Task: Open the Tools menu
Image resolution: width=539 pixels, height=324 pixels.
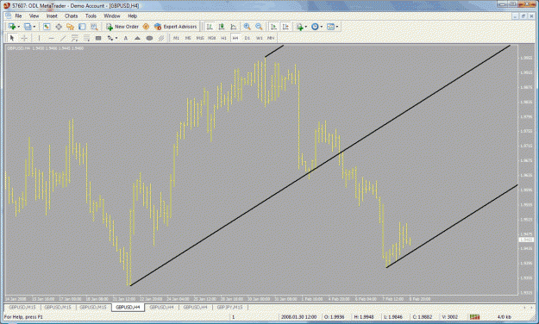Action: pyautogui.click(x=91, y=16)
